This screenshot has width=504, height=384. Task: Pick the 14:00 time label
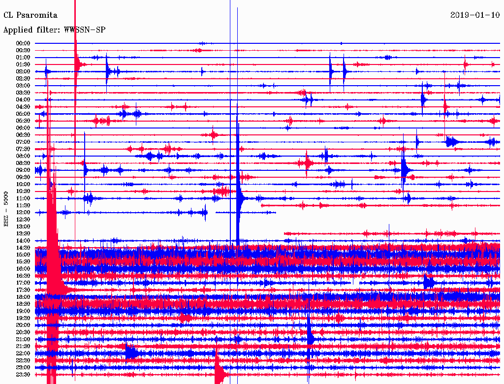[23, 241]
